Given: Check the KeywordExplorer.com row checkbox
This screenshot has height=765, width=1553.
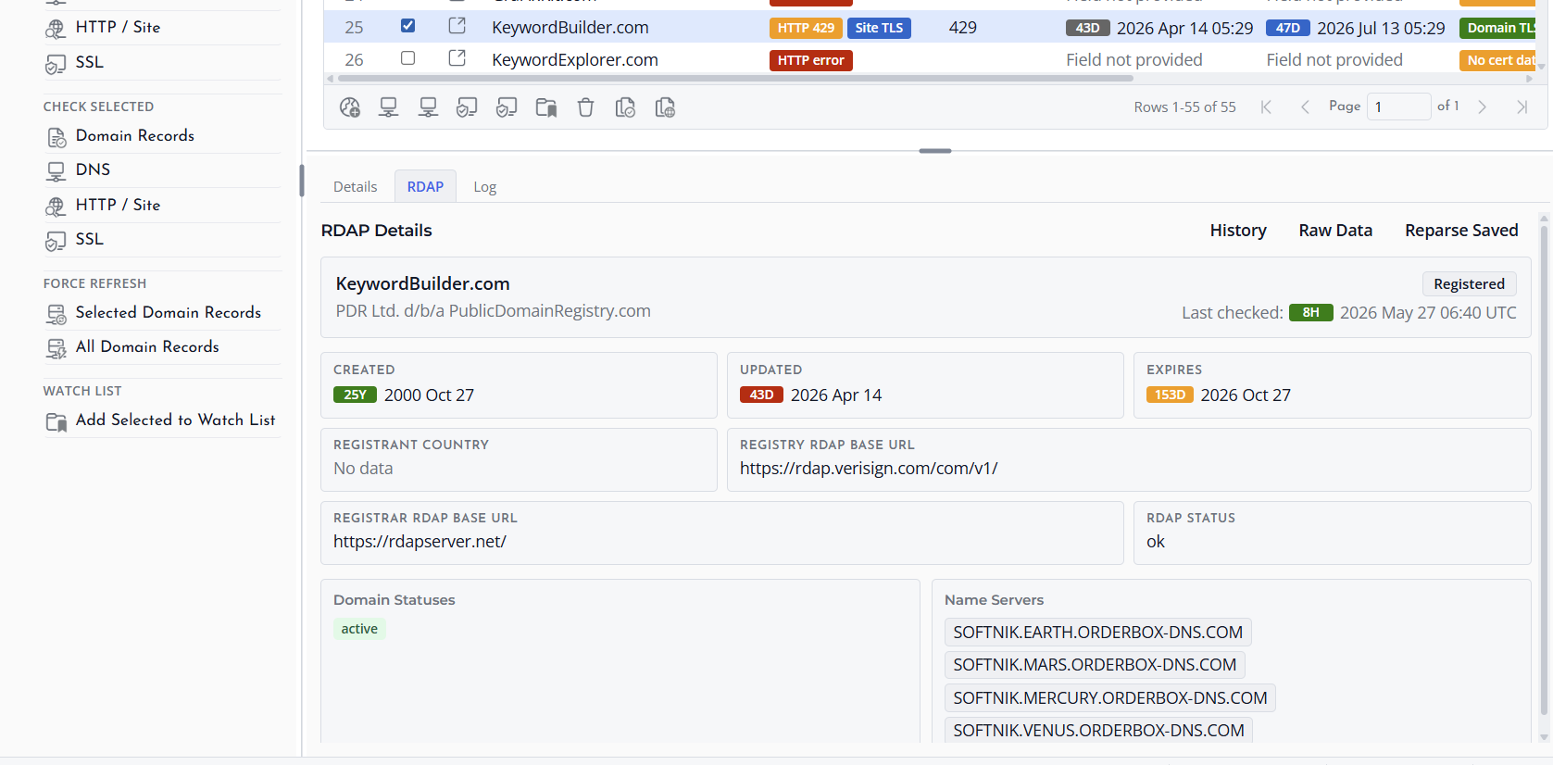Looking at the screenshot, I should coord(407,58).
